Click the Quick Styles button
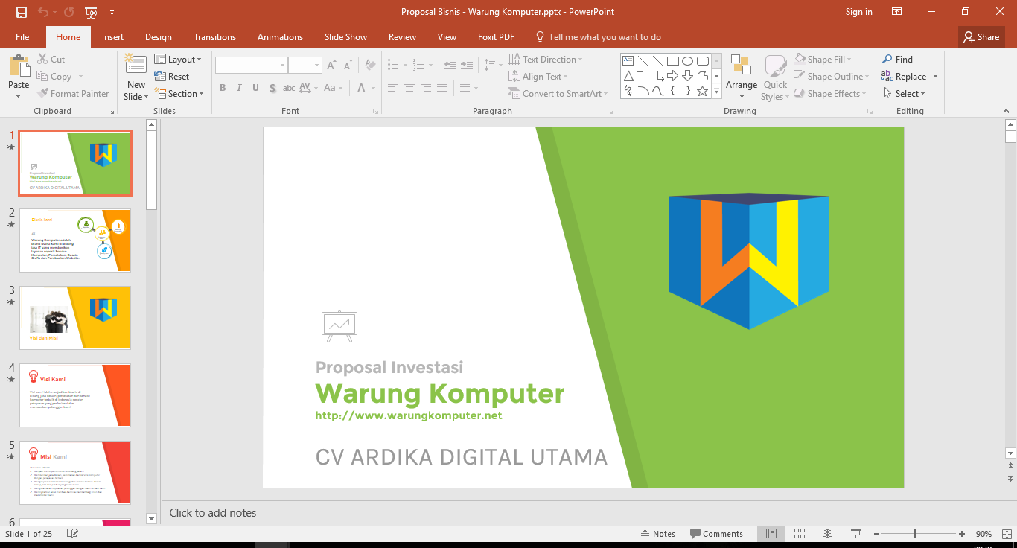Screen dimensions: 1017x548 point(775,77)
